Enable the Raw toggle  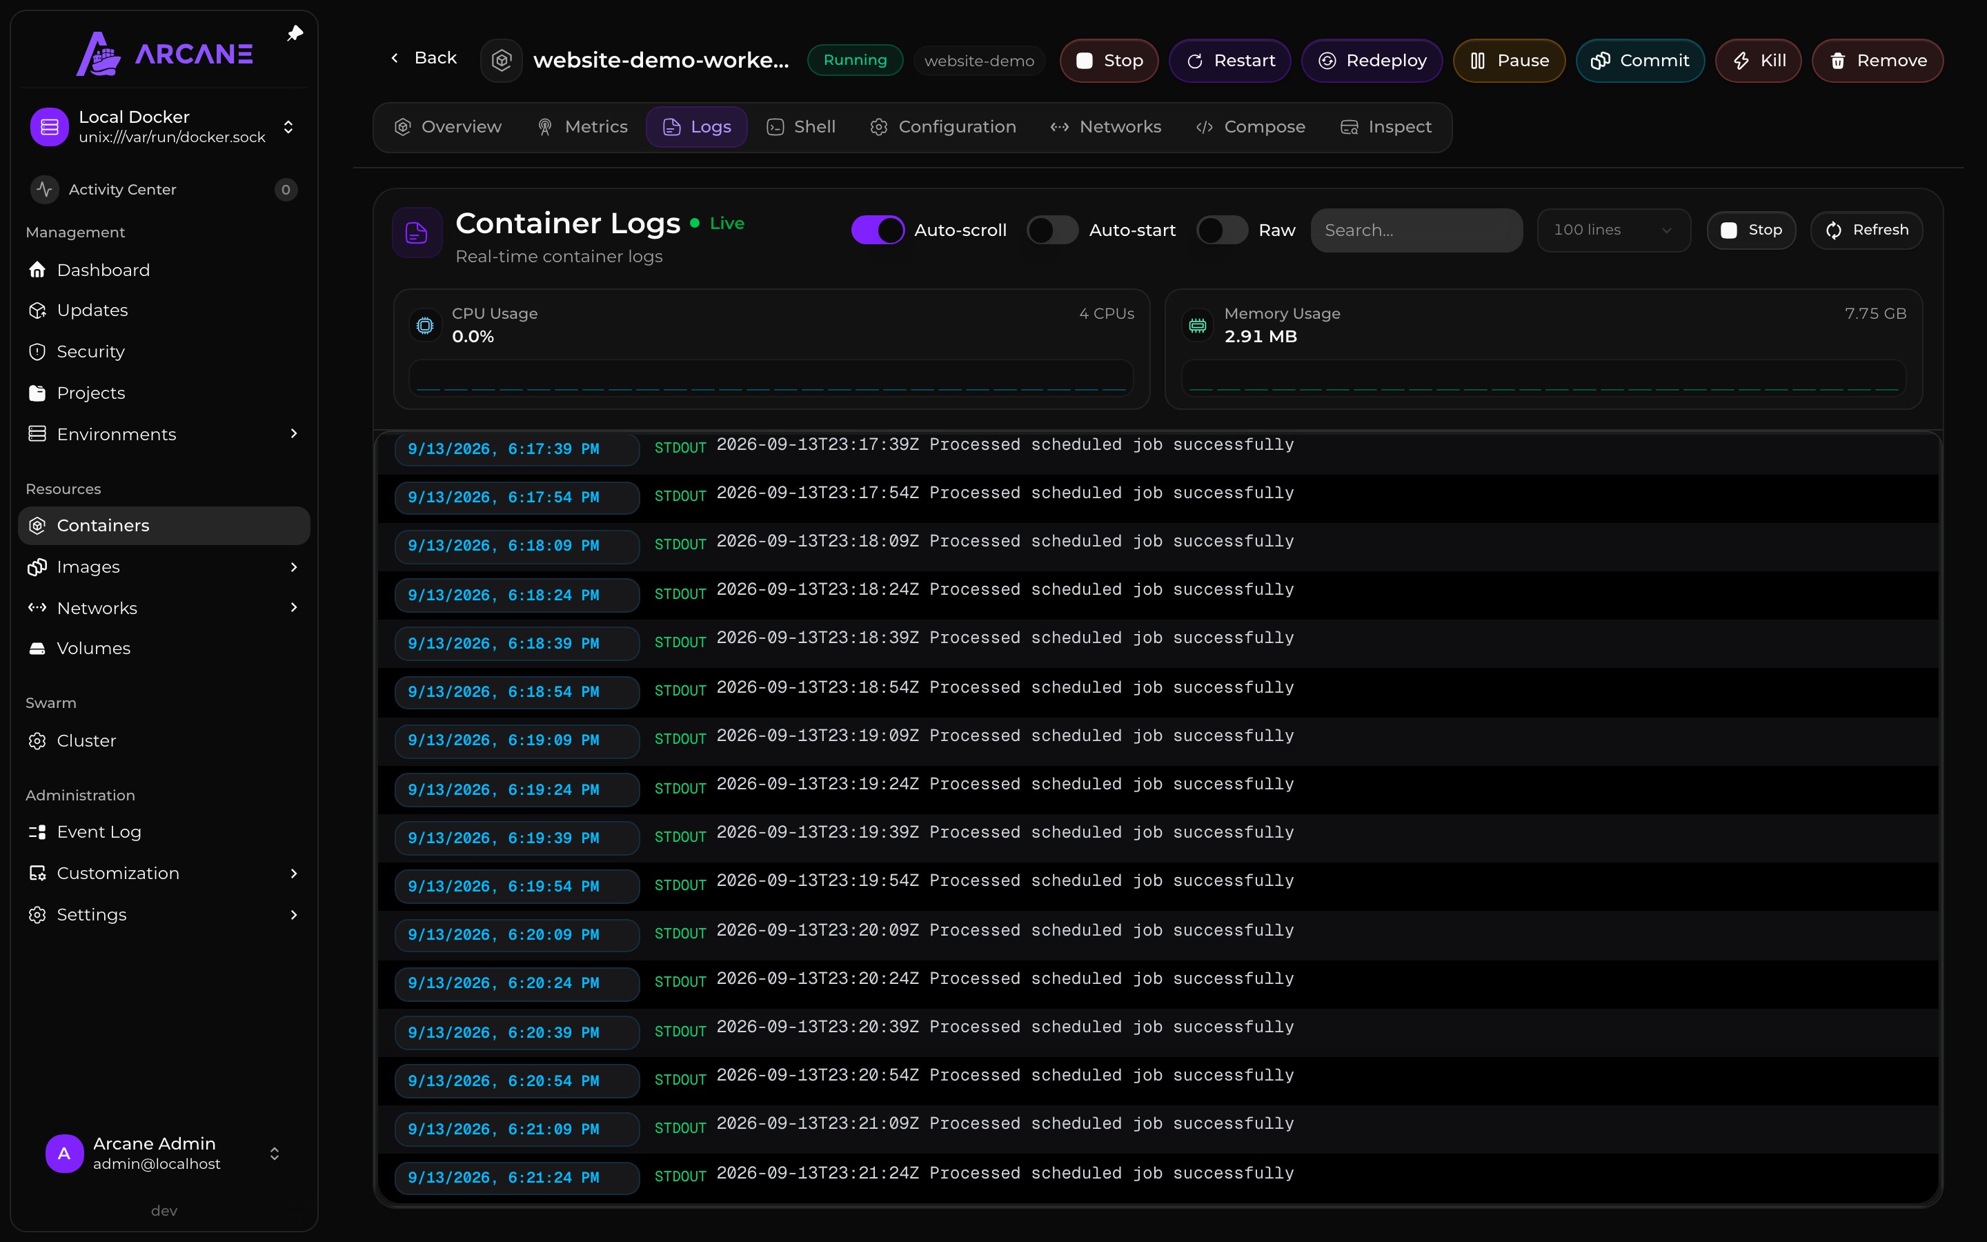click(x=1222, y=231)
